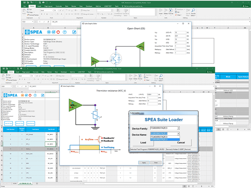Toggle Wrap Text in the front window's ribbon
Screen dimensions: 251x188
tap(60, 76)
